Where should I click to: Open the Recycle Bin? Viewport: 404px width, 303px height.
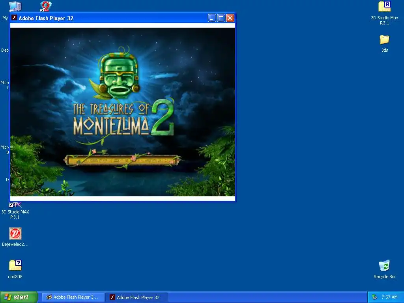pyautogui.click(x=384, y=266)
